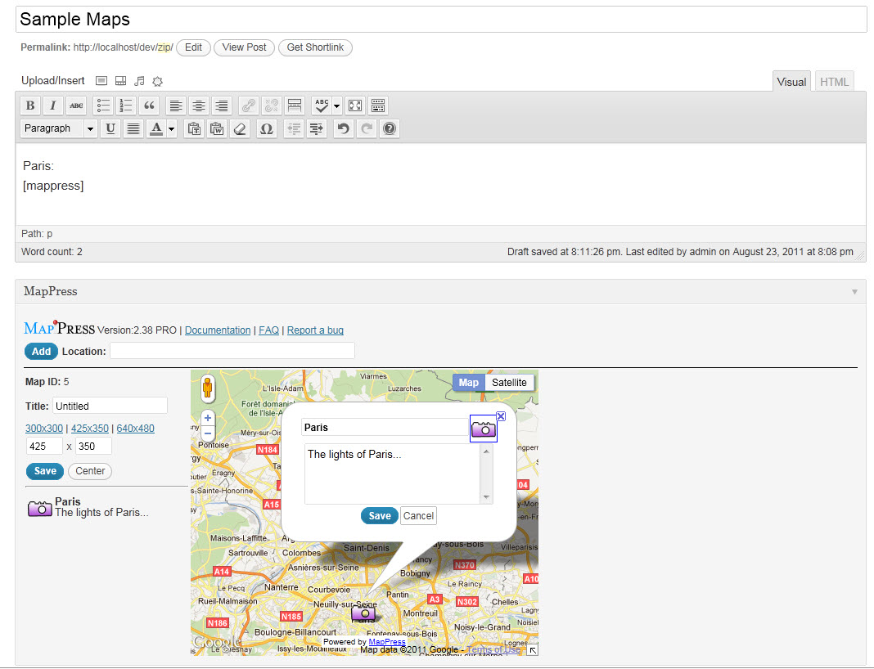Zoom in on the map
The width and height of the screenshot is (874, 669).
point(208,418)
